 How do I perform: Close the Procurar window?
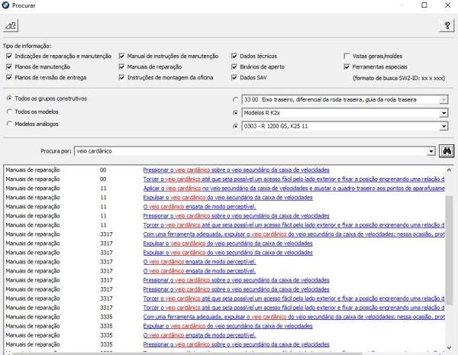pyautogui.click(x=447, y=5)
